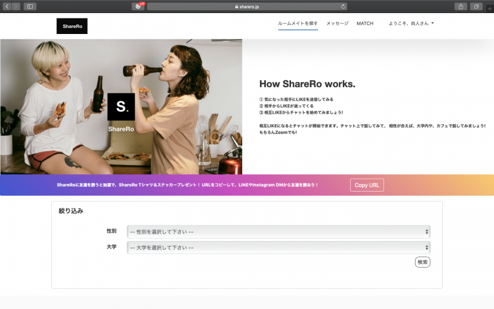Go to the メッセージ menu item
This screenshot has width=494, height=309.
click(x=337, y=23)
